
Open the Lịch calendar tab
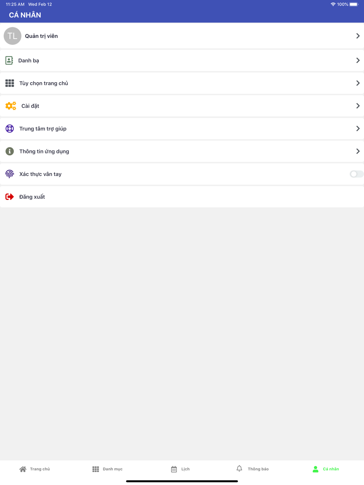[181, 469]
